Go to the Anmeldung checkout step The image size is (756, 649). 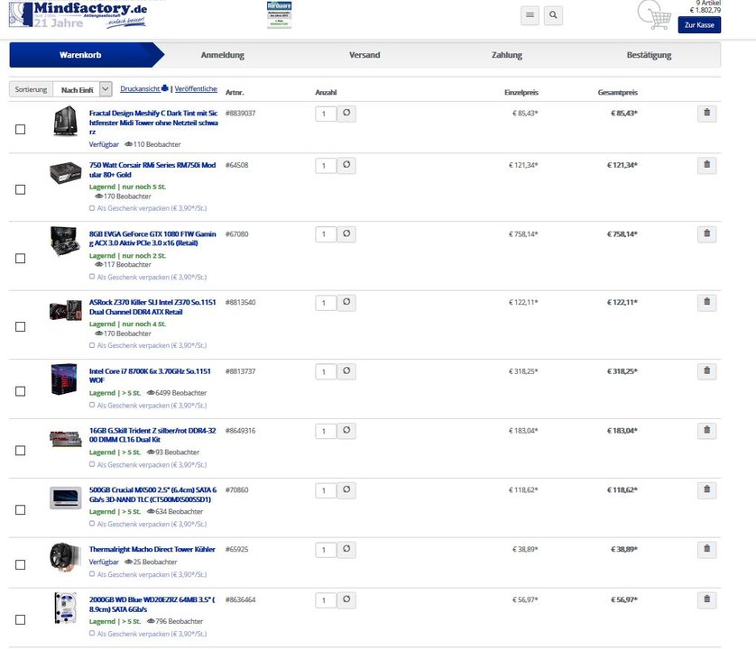(222, 55)
